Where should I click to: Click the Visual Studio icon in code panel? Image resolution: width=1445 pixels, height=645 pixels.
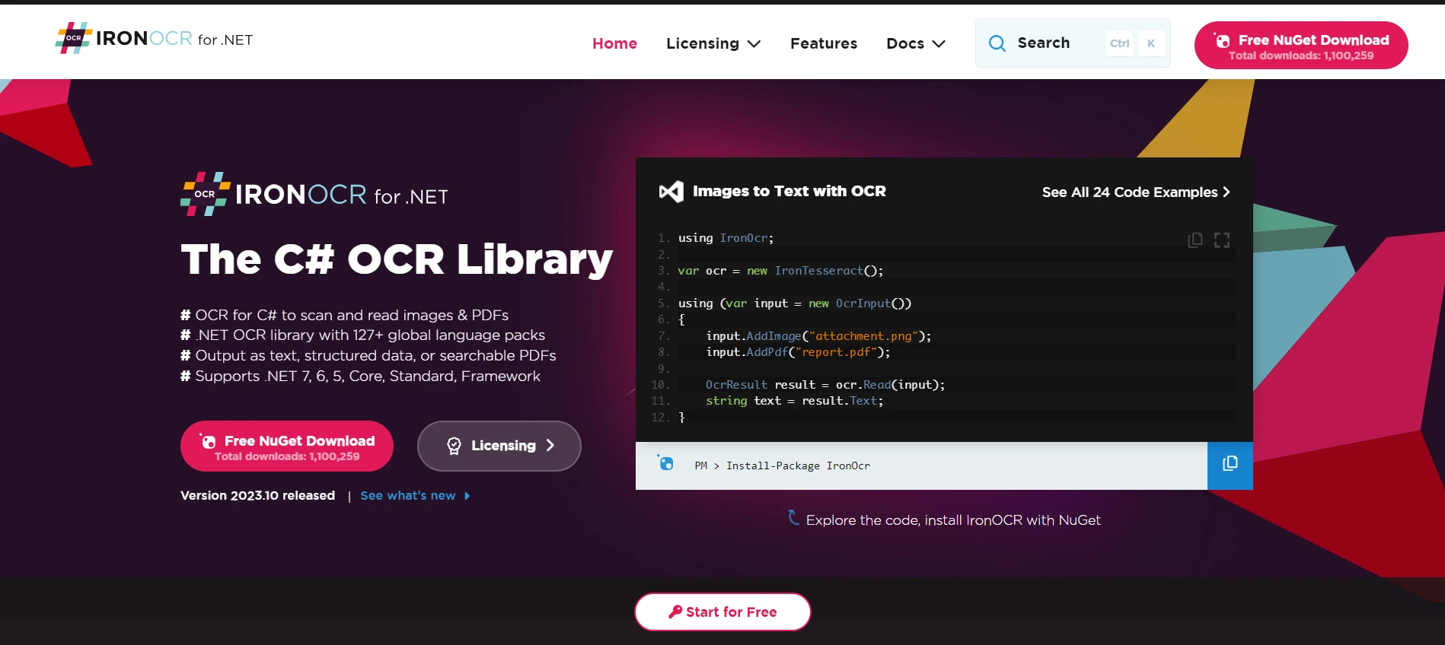(x=671, y=191)
